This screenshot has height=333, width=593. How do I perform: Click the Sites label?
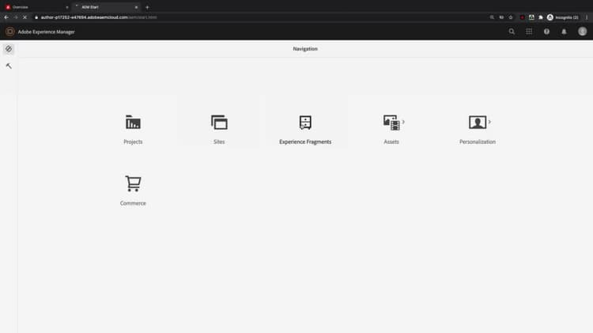pos(219,142)
